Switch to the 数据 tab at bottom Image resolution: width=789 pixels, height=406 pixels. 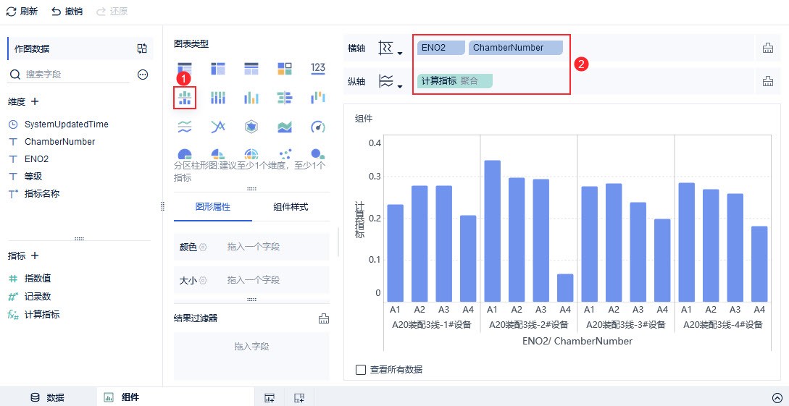[48, 397]
